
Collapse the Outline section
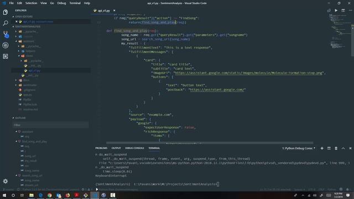(13, 118)
